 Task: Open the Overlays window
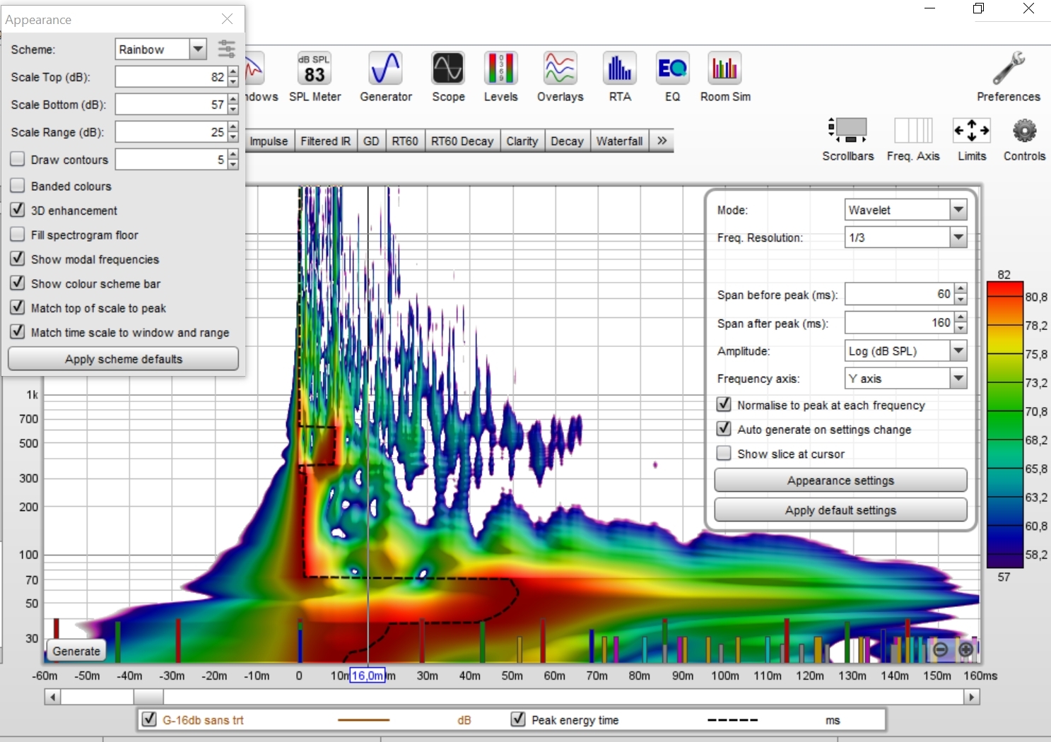point(560,76)
